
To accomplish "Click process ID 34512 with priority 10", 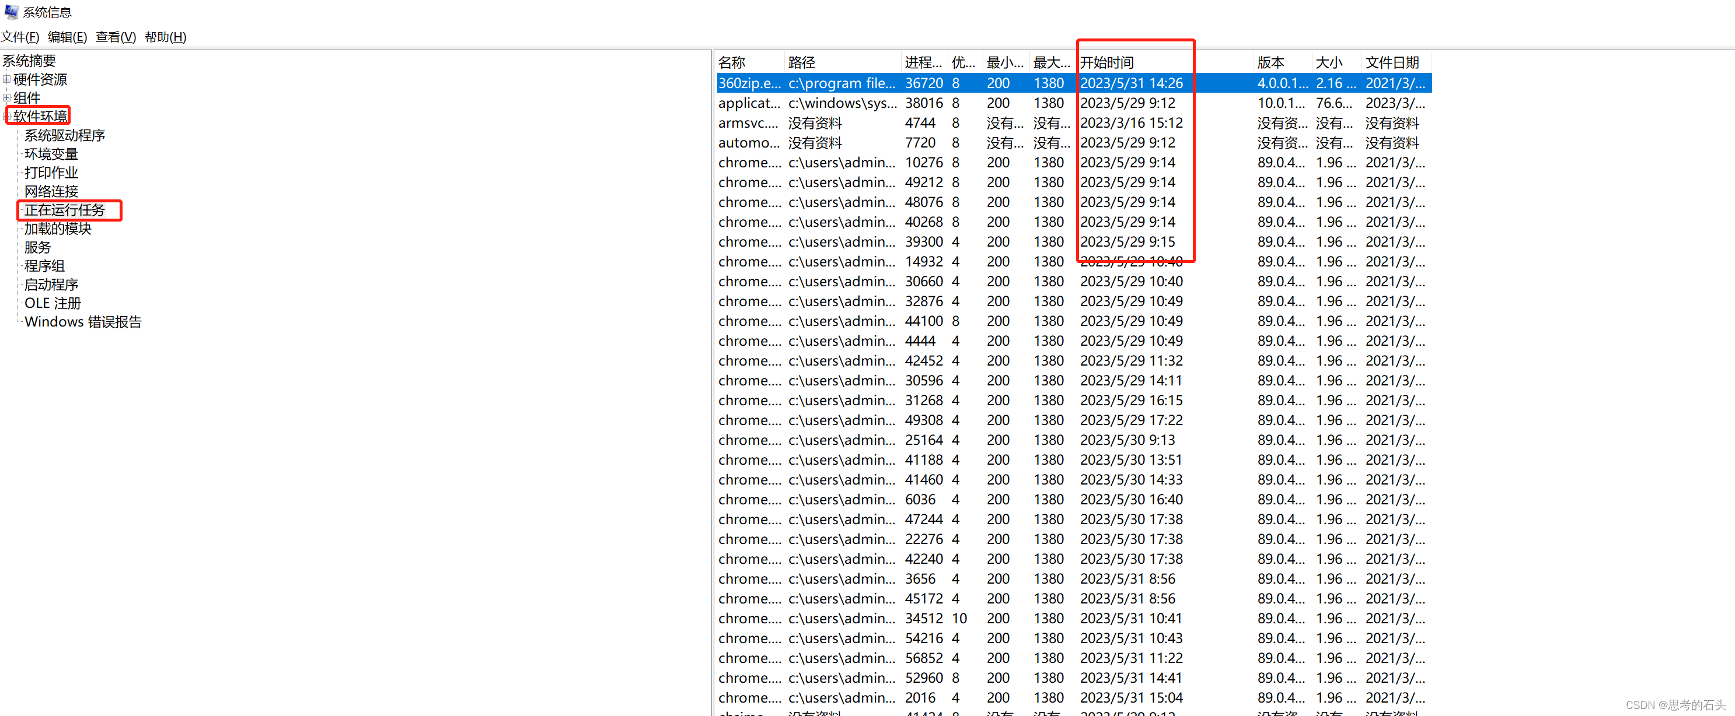I will coord(923,619).
